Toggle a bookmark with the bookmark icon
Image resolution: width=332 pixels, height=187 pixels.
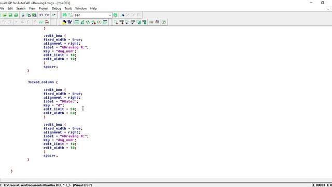pos(122,15)
